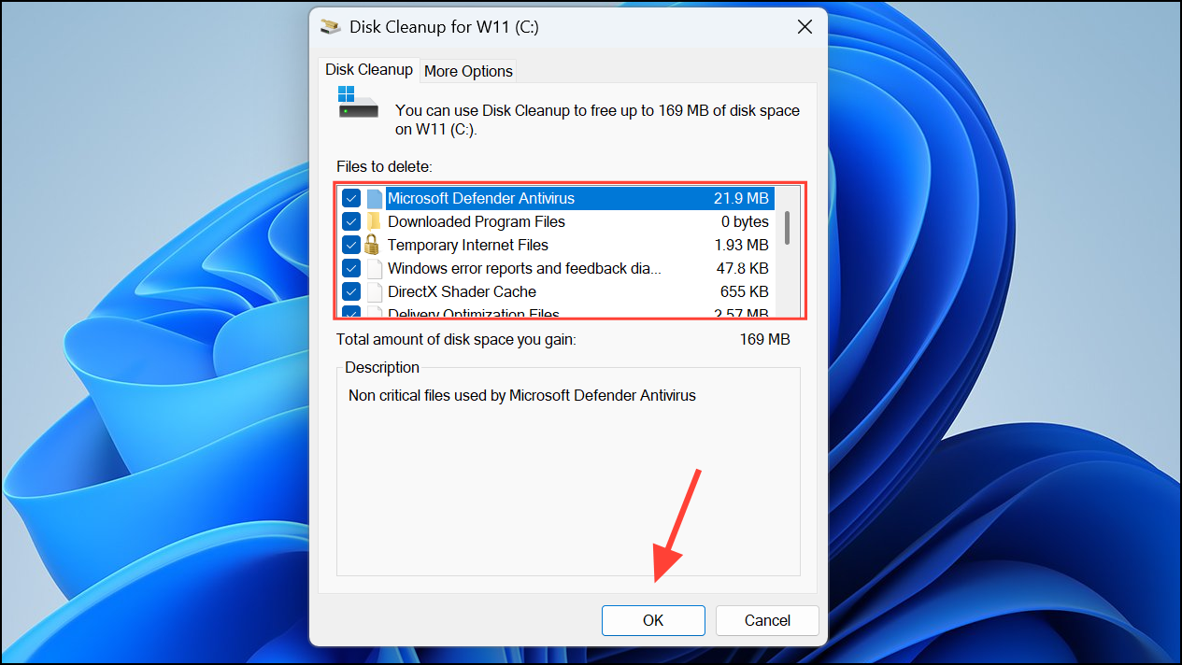Toggle Windows error reports checkbox
Viewport: 1182px width, 665px height.
tap(351, 268)
